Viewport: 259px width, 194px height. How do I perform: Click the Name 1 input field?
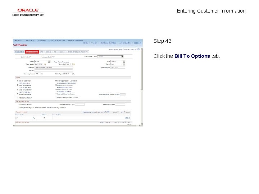[54, 67]
